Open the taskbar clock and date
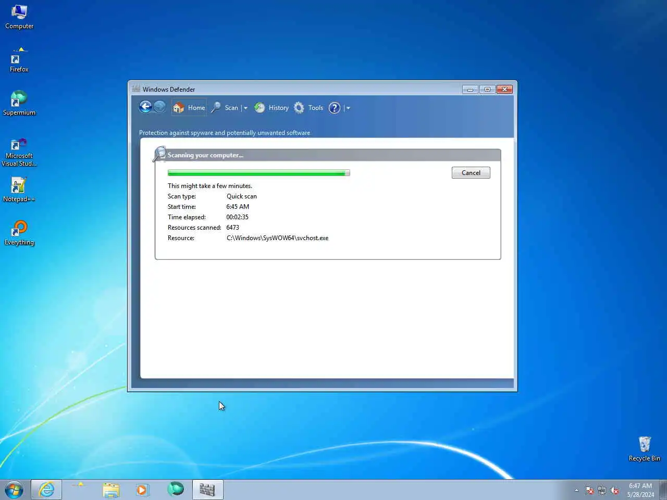 (x=640, y=490)
